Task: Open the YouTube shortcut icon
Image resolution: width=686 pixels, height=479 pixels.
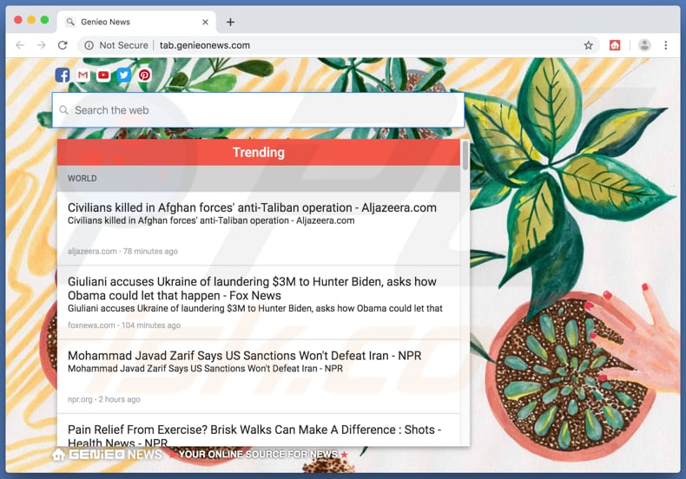Action: [x=103, y=75]
